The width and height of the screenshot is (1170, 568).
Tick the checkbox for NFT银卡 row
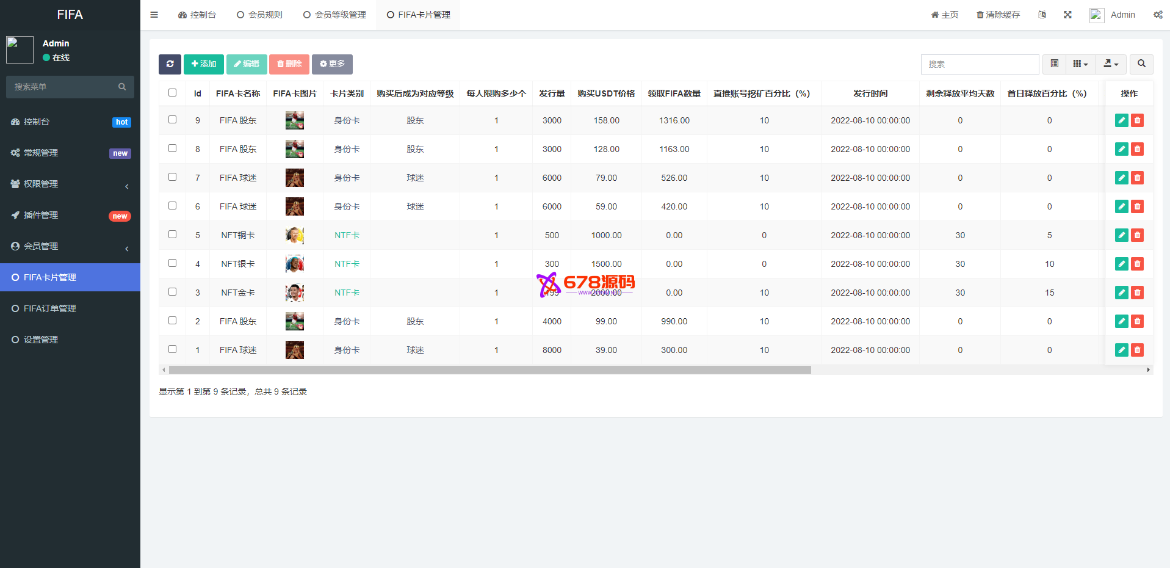(x=173, y=263)
